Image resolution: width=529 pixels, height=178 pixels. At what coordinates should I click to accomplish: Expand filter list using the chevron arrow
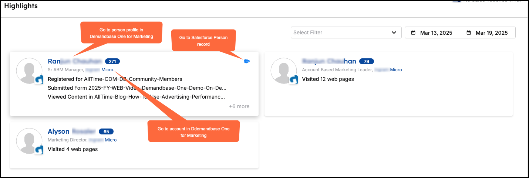[x=394, y=32]
